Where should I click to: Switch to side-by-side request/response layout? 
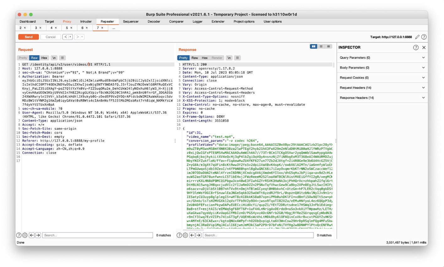tap(313, 46)
